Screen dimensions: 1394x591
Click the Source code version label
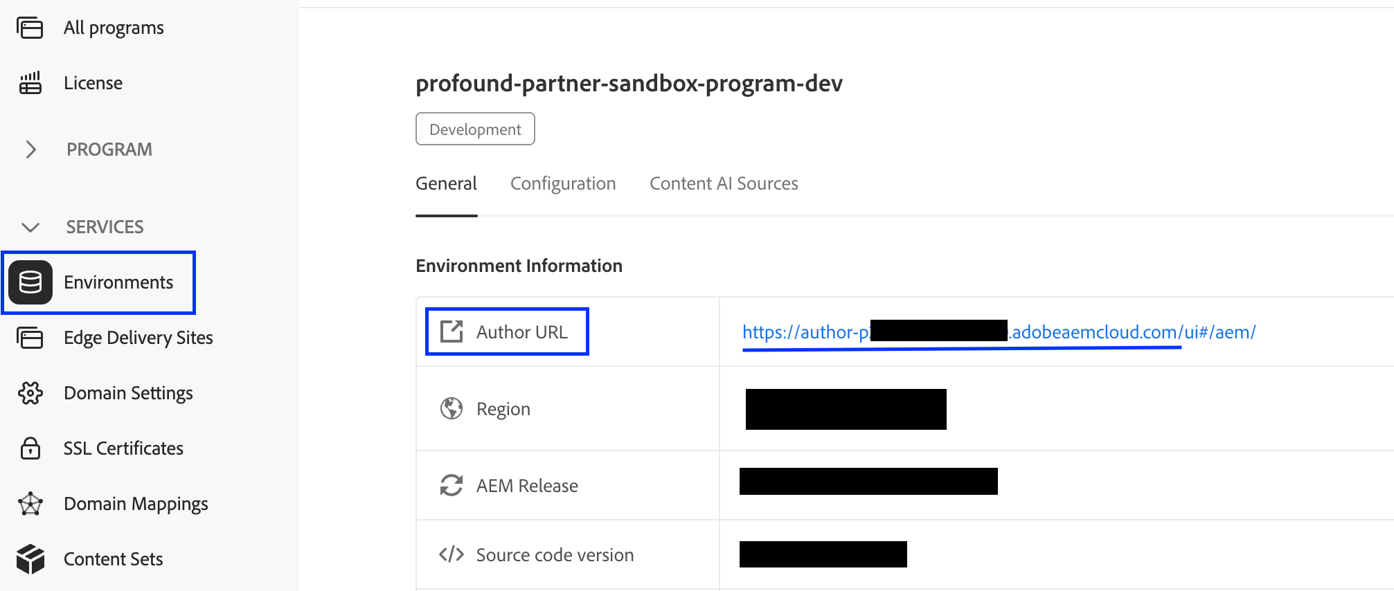[555, 555]
